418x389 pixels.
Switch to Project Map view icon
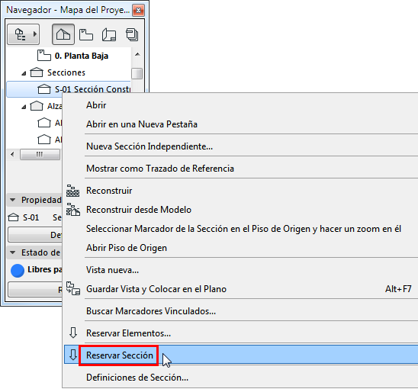63,34
